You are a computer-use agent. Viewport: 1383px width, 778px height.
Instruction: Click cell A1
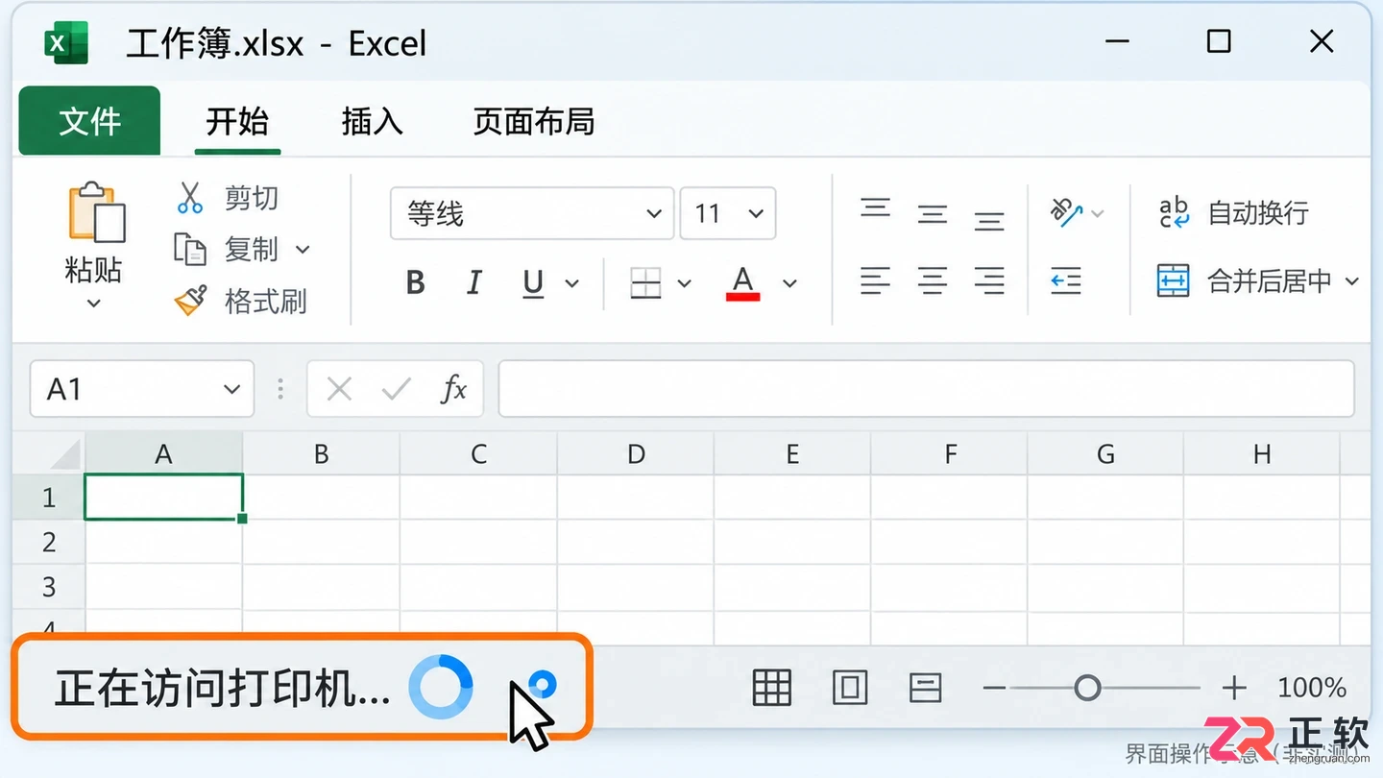(x=163, y=498)
